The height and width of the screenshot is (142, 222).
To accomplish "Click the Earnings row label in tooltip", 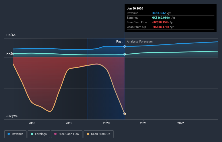I will [132, 18].
